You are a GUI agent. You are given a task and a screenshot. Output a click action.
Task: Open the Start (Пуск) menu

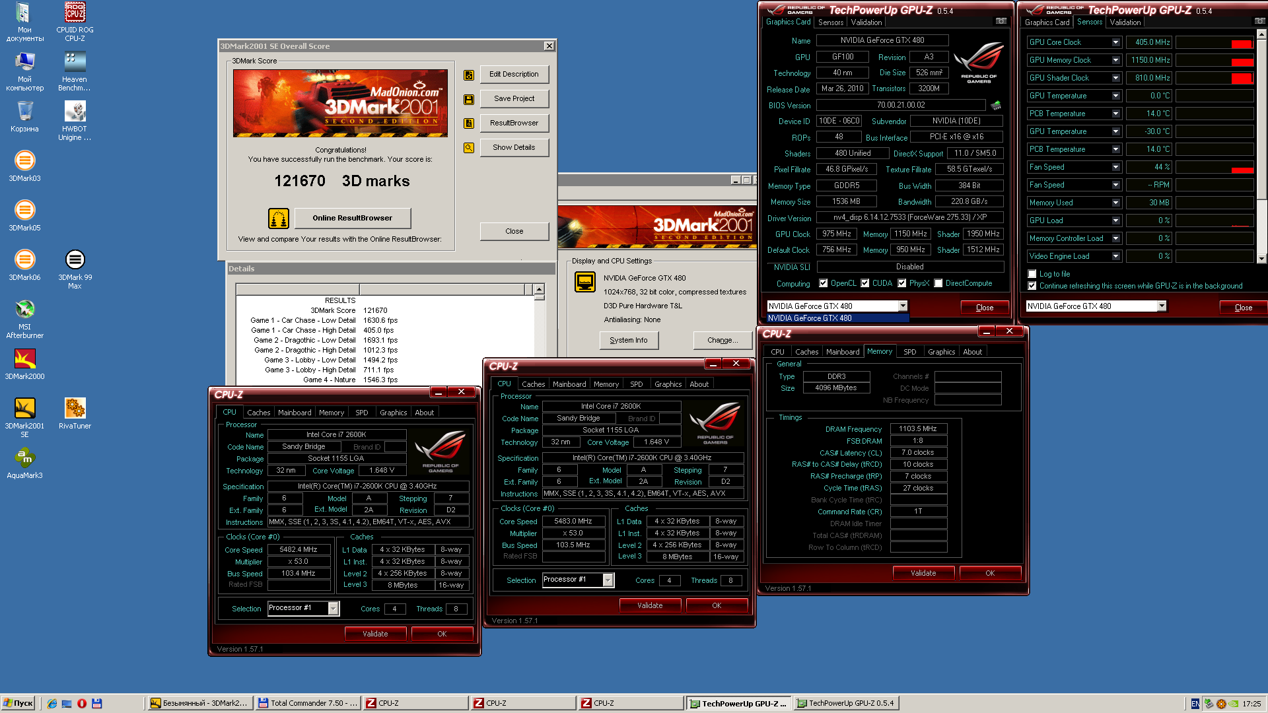(18, 704)
